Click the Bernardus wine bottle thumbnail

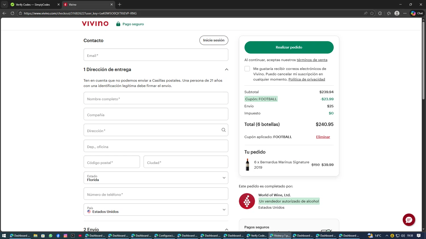pos(247,165)
